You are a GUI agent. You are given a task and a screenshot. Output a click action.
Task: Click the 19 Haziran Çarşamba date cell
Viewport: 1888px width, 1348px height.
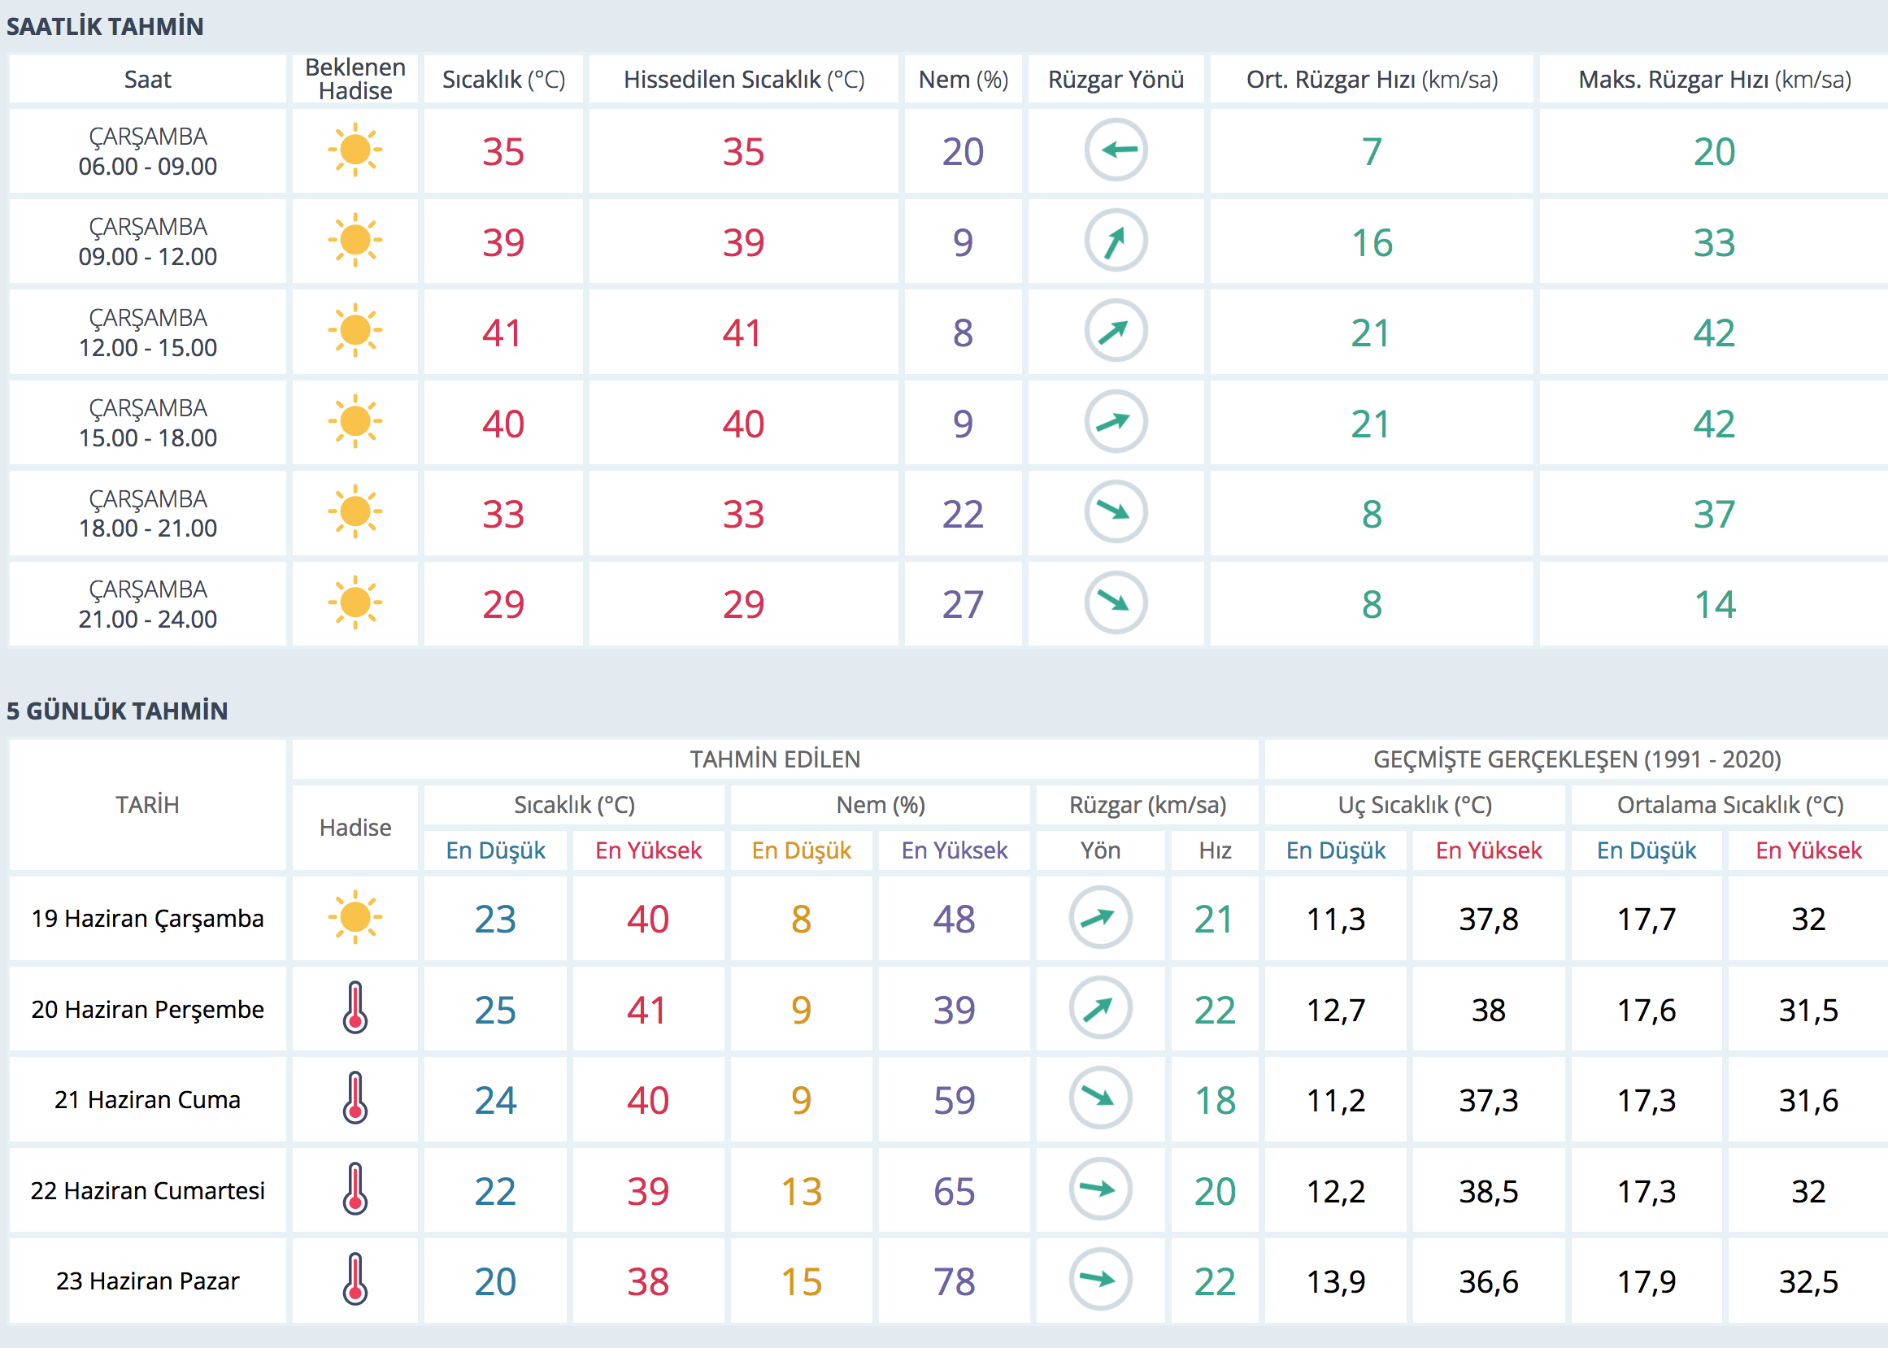click(x=148, y=919)
